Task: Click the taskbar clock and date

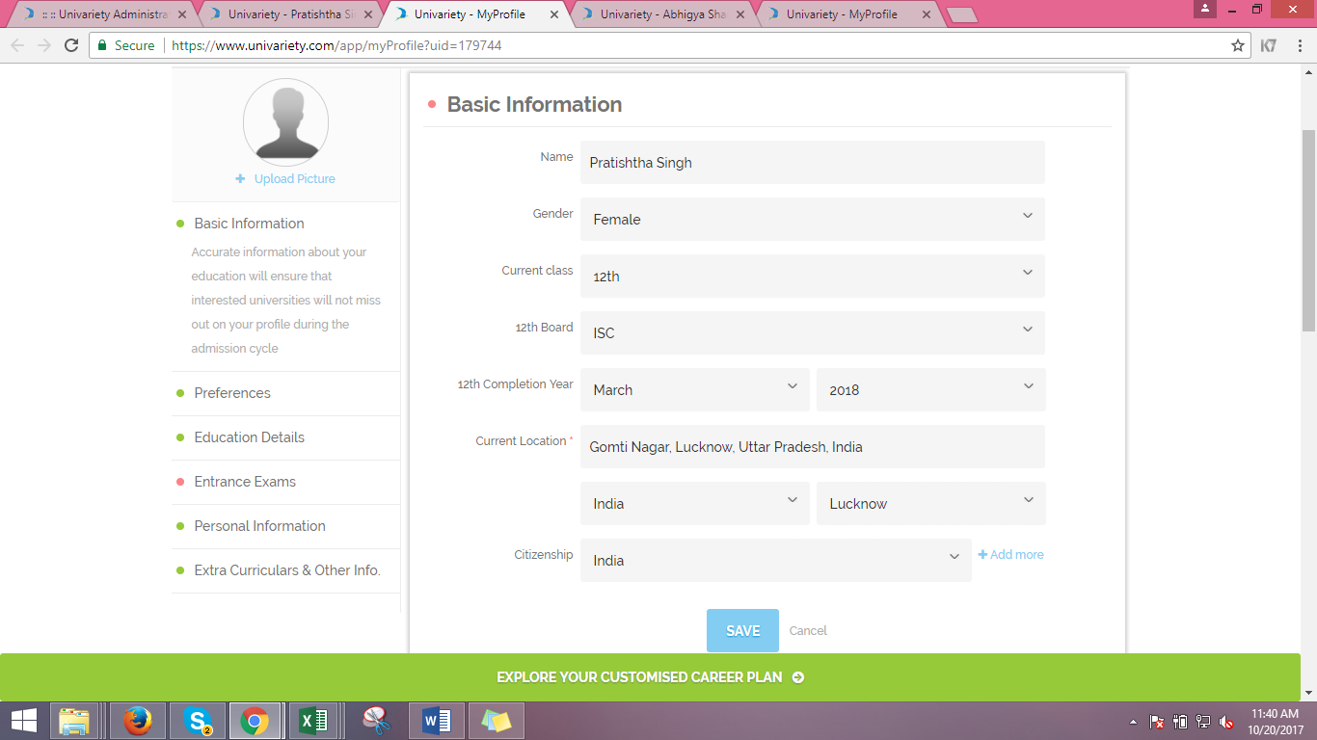Action: [1275, 722]
